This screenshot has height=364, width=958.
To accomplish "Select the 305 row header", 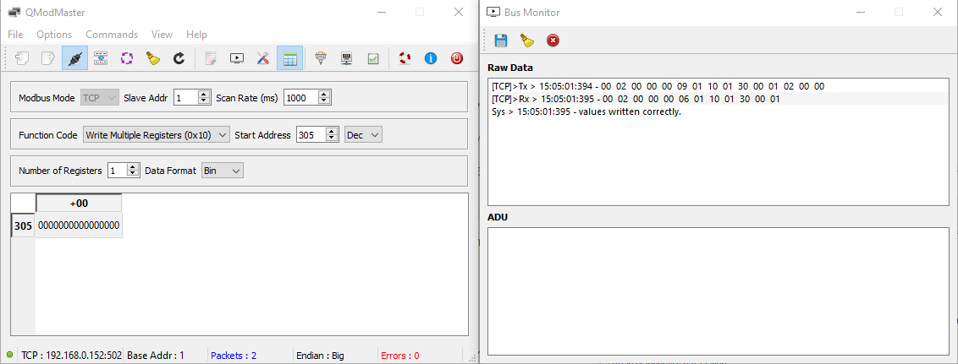I will coord(23,225).
